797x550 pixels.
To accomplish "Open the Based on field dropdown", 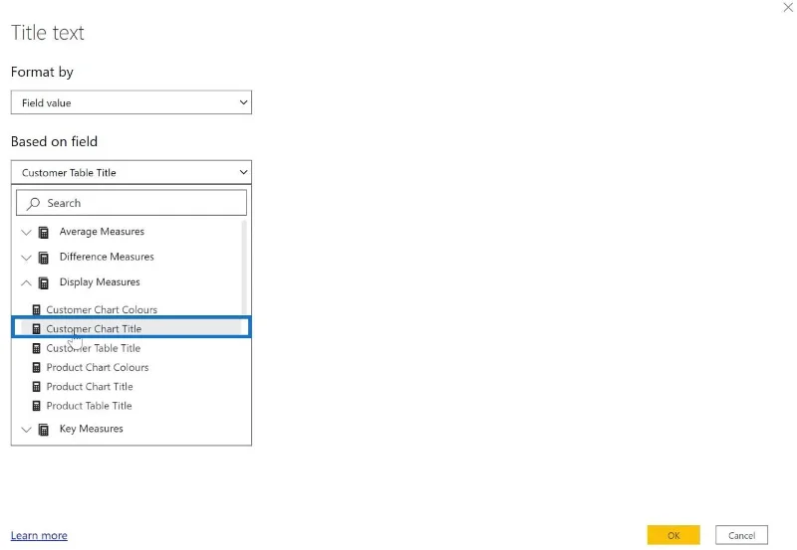I will 132,172.
